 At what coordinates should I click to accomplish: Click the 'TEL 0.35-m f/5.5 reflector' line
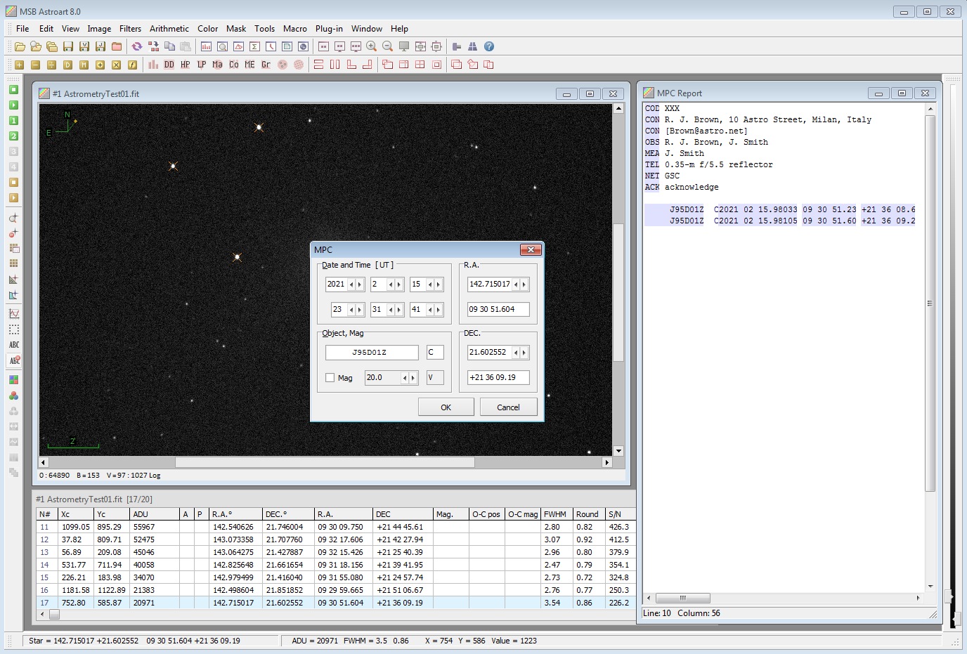[709, 164]
